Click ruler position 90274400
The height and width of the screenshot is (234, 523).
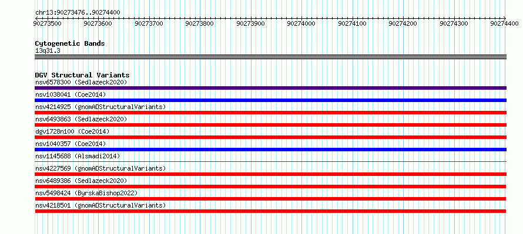click(x=504, y=23)
